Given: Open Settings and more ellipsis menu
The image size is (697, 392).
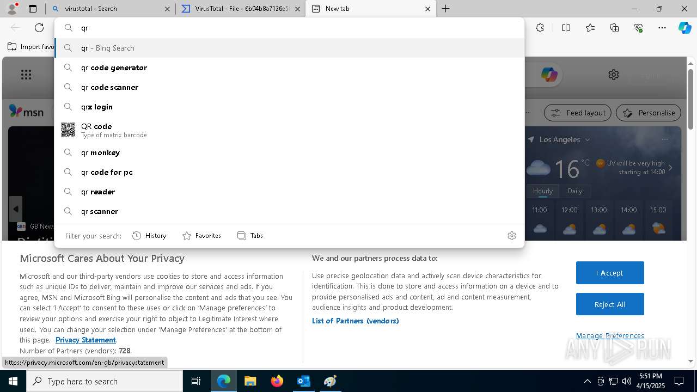Looking at the screenshot, I should tap(662, 28).
